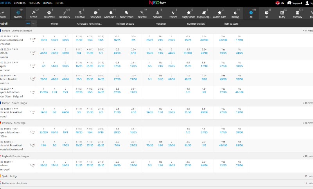
Task: Switch to A-Z sorting tab
Action: coord(34,23)
